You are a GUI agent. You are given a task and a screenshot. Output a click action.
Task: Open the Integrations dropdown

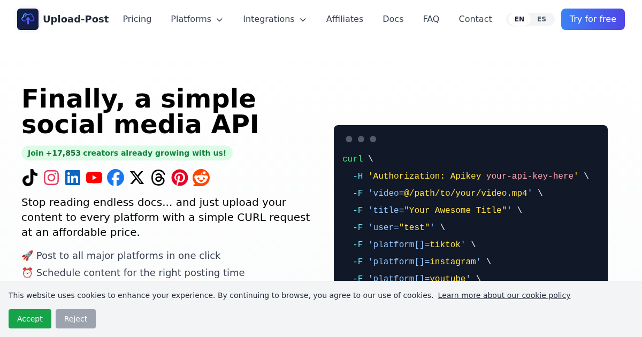(274, 19)
